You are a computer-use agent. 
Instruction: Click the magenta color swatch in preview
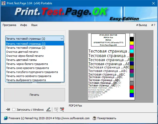click(132, 47)
